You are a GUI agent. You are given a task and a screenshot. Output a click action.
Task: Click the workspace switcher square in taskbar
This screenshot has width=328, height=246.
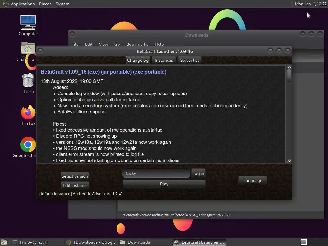[304, 242]
